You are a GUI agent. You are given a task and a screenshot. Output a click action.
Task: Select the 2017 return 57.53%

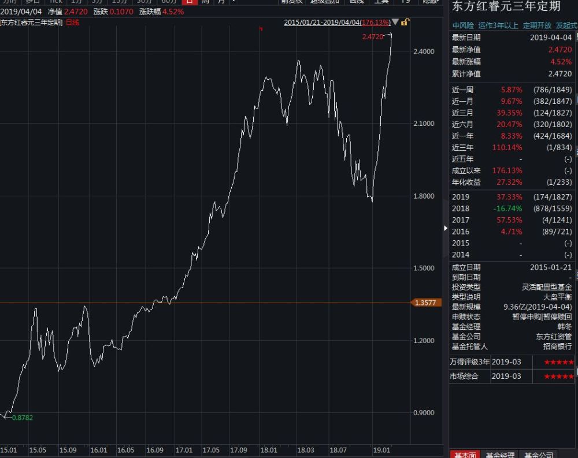(x=509, y=220)
